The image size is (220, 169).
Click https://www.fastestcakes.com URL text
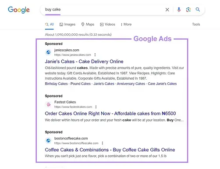[73, 107]
